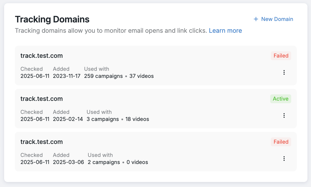
Task: Click the 2 campaigns usage text
Action: 104,162
